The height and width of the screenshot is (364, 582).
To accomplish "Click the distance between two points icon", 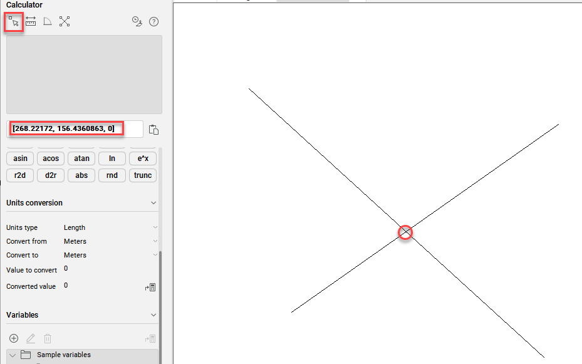I will pos(31,22).
